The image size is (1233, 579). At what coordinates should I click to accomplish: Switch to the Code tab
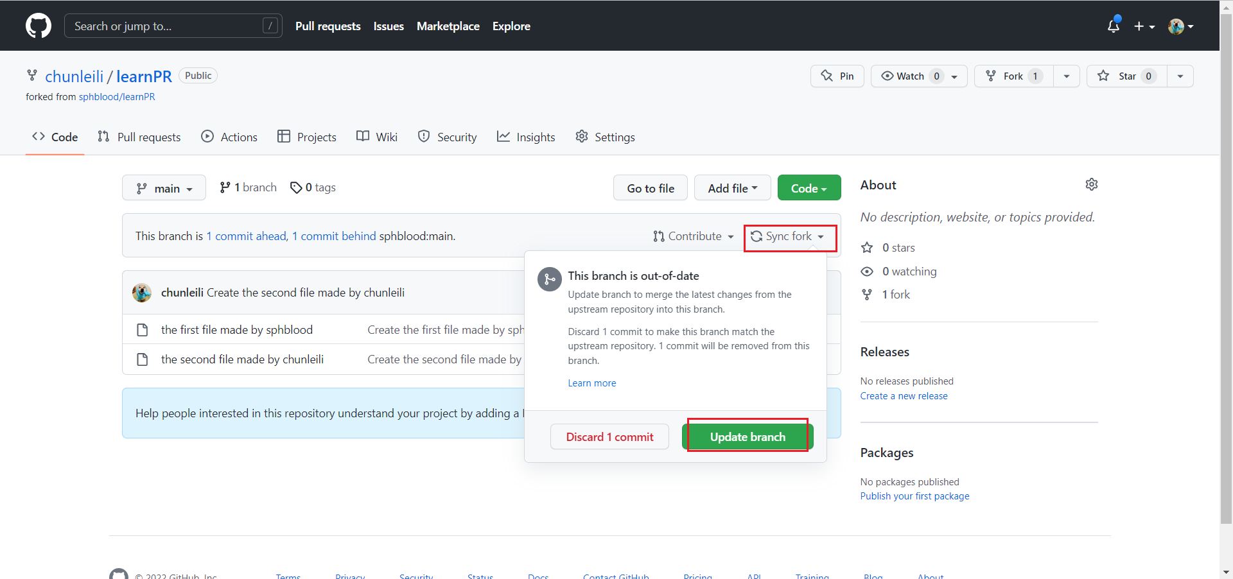point(55,137)
